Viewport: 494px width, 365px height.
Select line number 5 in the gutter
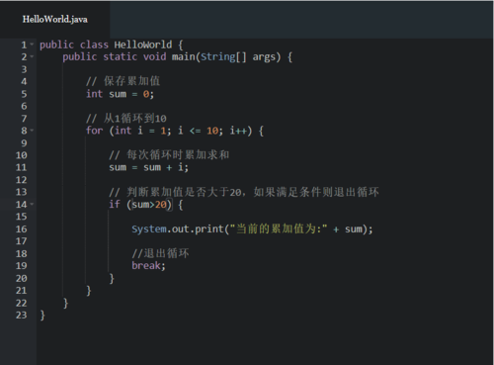24,94
